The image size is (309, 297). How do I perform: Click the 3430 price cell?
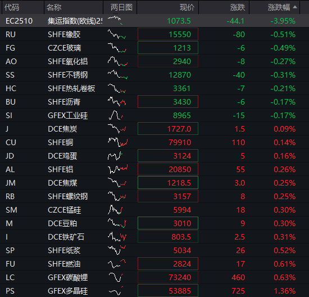[x=168, y=102]
